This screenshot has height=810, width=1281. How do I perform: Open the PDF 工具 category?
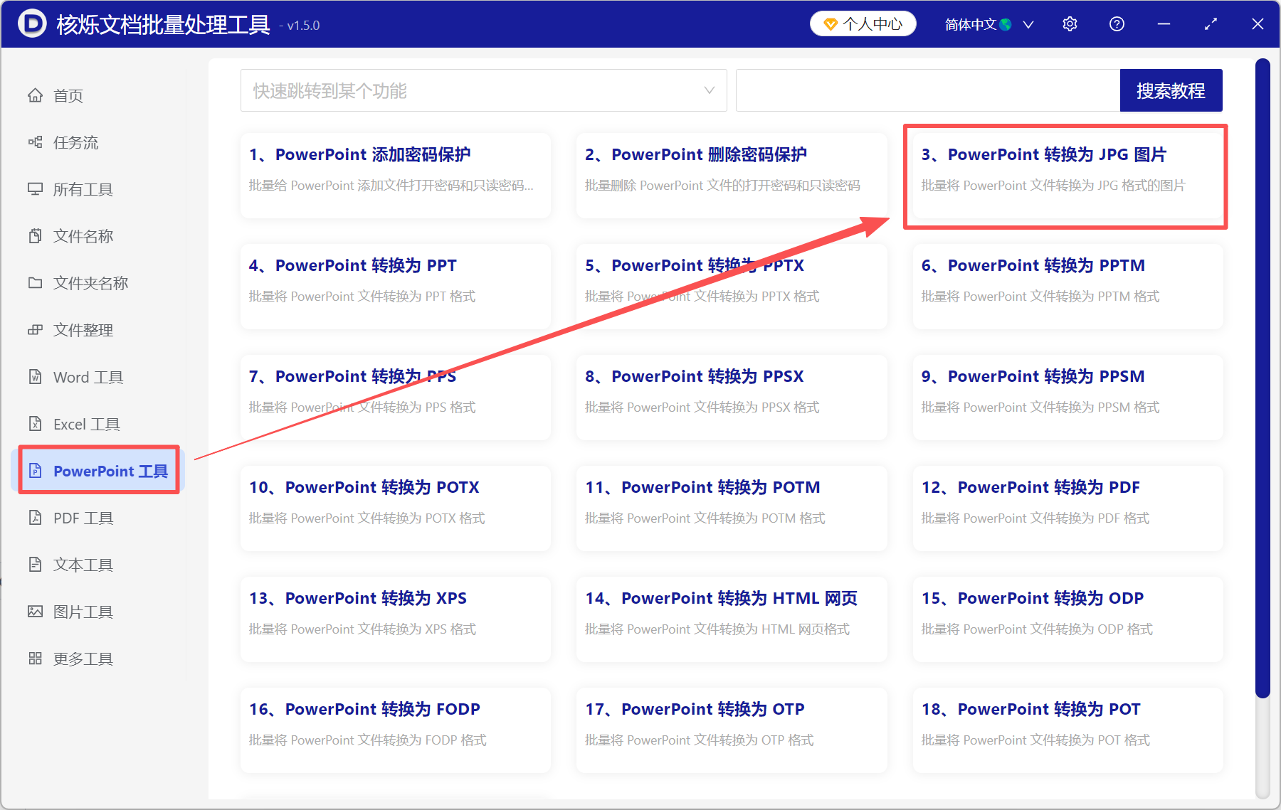pyautogui.click(x=83, y=518)
